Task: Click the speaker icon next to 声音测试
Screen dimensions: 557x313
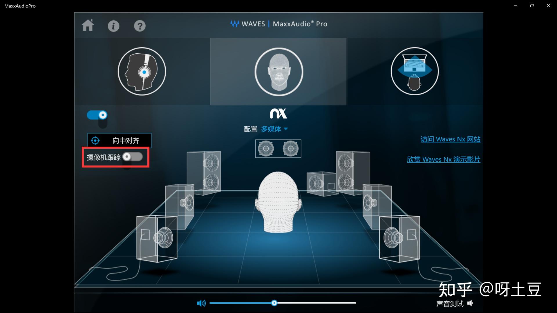Action: click(x=470, y=303)
